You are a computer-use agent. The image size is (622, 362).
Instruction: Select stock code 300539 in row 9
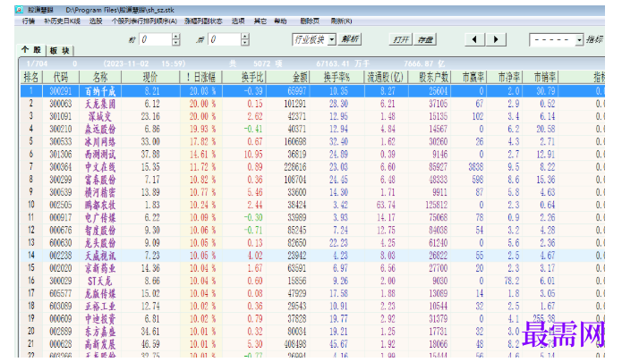(x=61, y=192)
